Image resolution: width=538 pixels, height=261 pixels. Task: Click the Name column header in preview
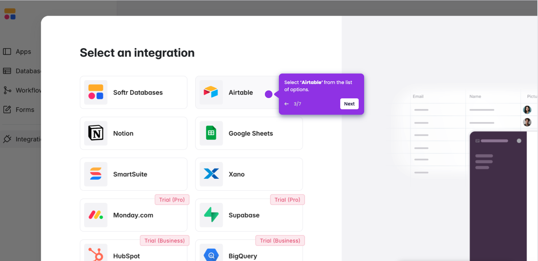[475, 96]
